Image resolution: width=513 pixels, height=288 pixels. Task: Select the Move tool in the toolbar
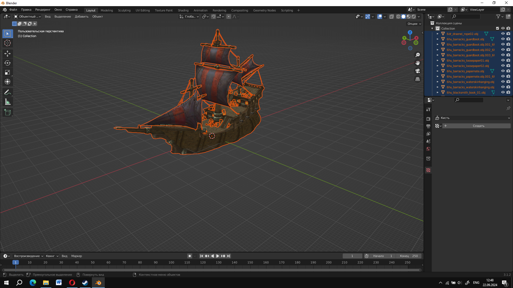click(x=7, y=54)
